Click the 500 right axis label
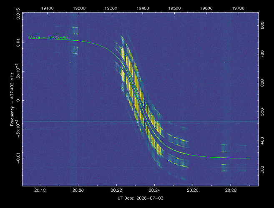 (x=262, y=112)
